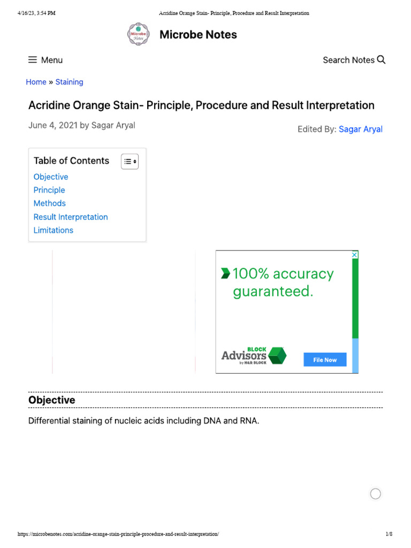The width and height of the screenshot is (411, 548).
Task: Click the green arrow icon in the ad
Action: click(225, 274)
